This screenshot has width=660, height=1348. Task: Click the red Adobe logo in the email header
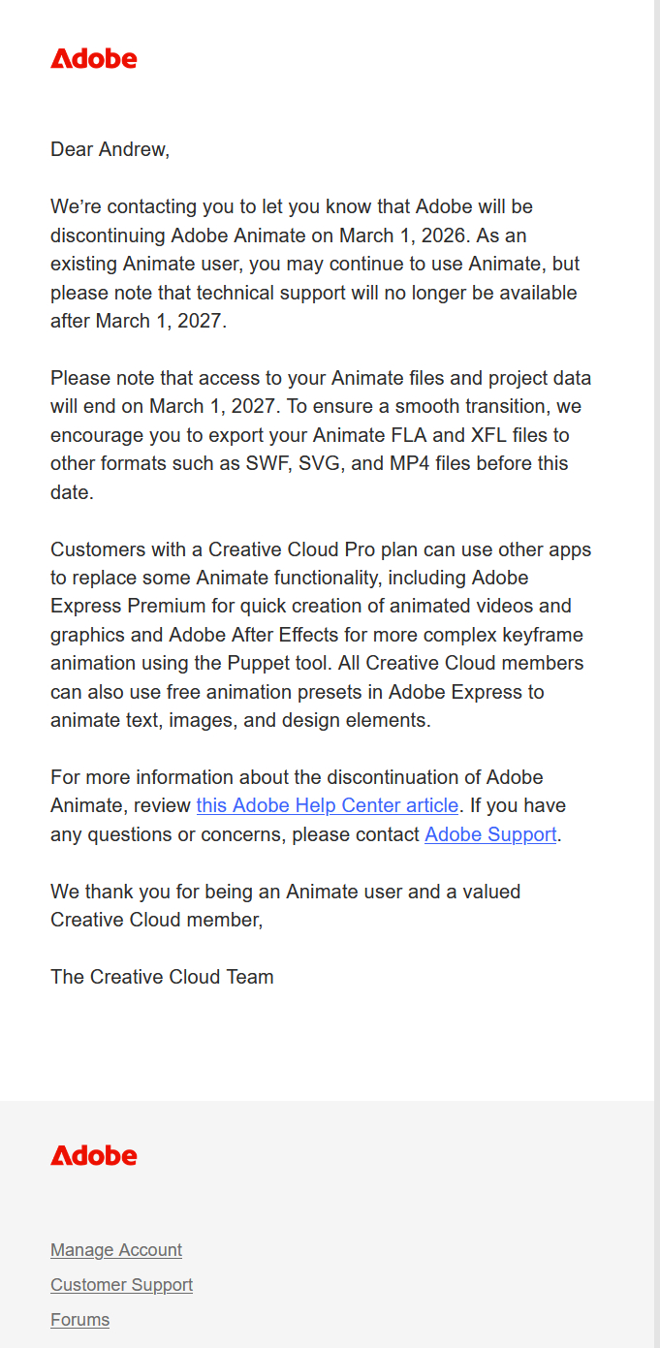pyautogui.click(x=94, y=59)
